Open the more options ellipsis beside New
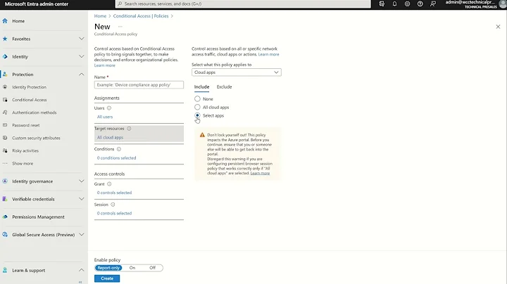This screenshot has height=284, width=507. point(120,27)
